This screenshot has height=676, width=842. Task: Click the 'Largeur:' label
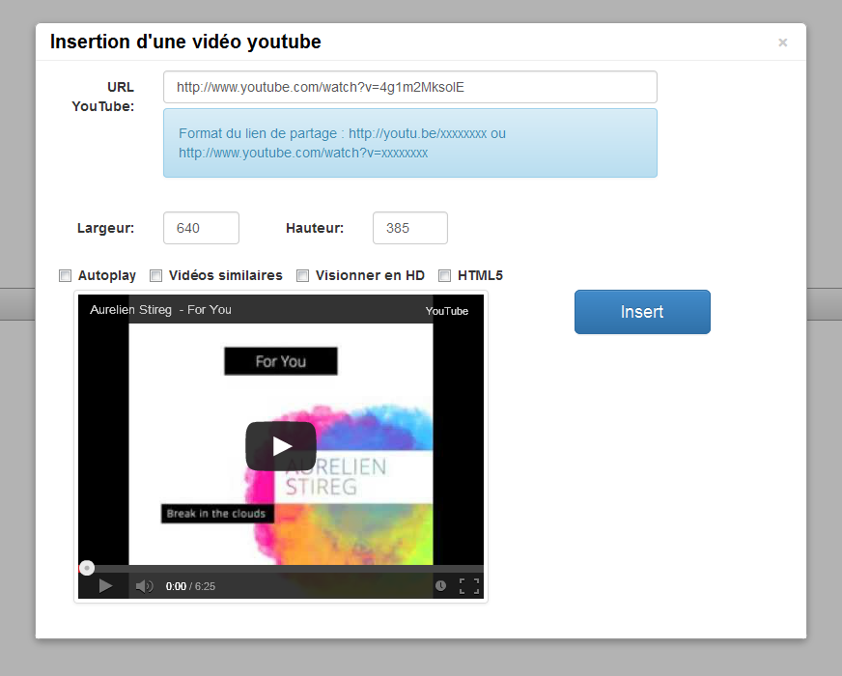[106, 228]
